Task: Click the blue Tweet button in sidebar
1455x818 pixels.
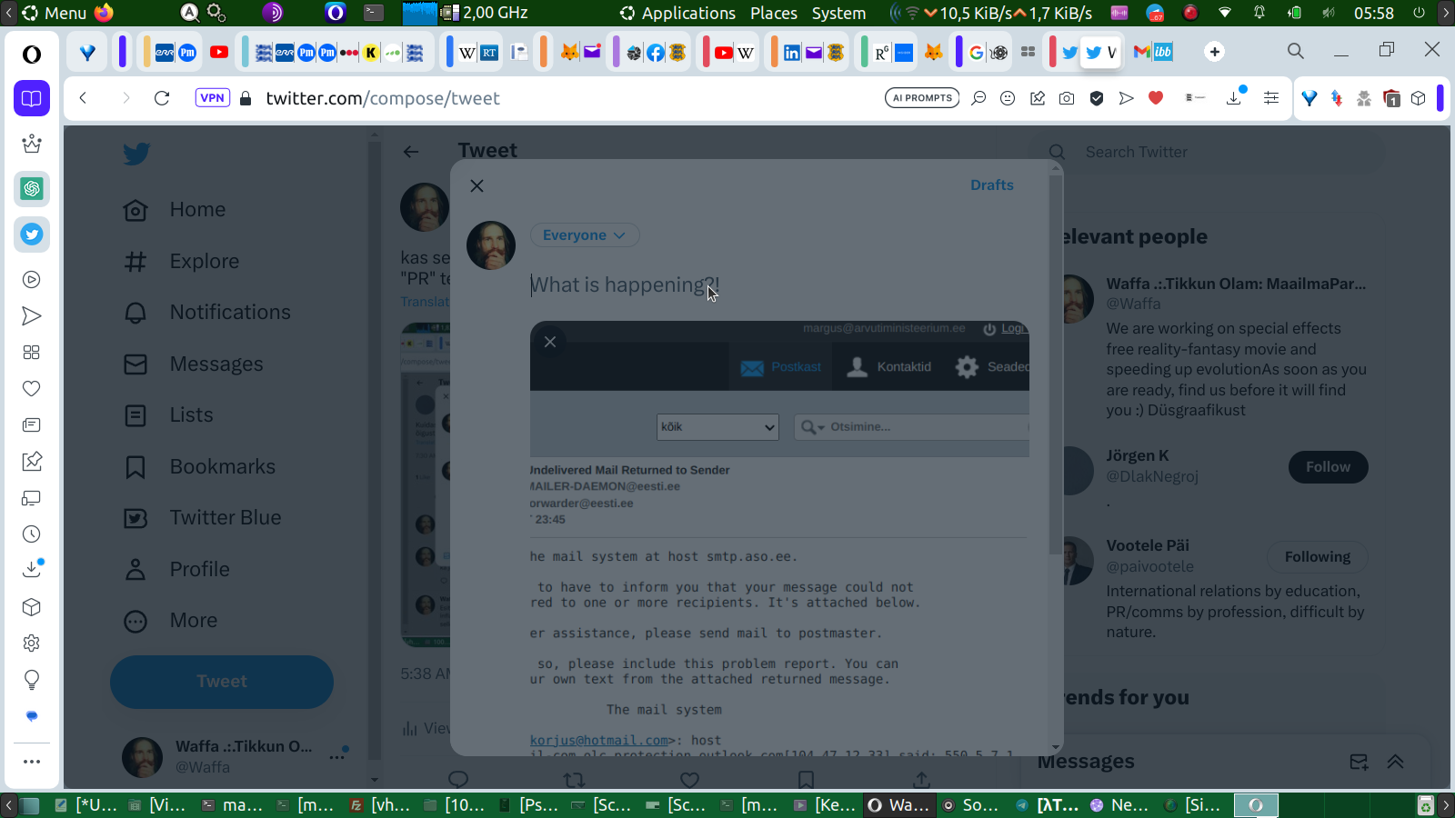Action: point(222,682)
